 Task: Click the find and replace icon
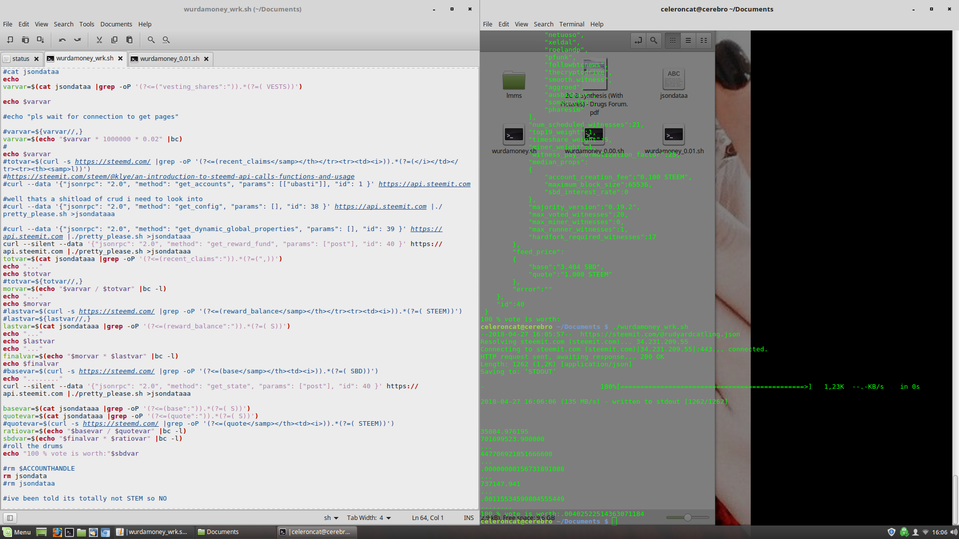[x=166, y=40]
